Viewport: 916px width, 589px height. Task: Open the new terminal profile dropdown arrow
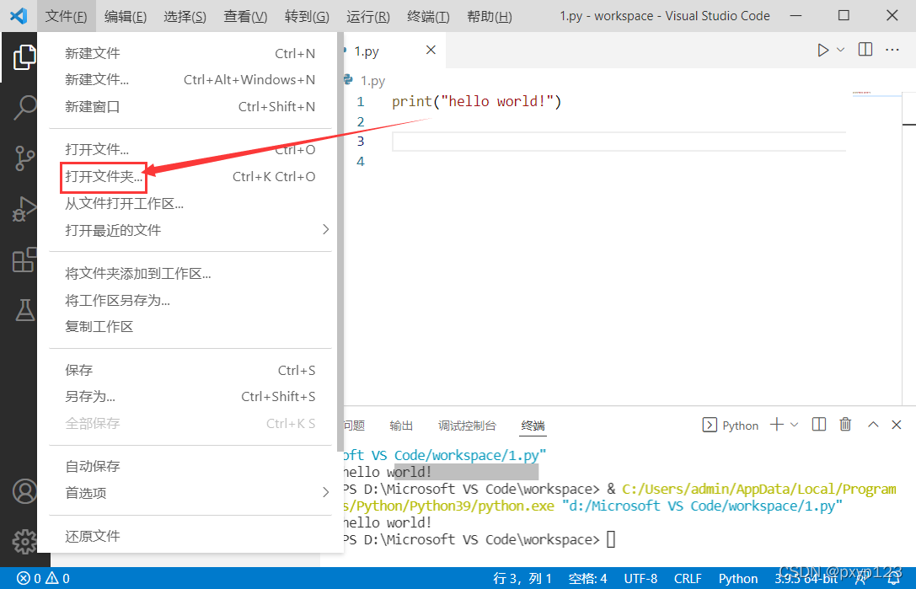[x=794, y=425]
